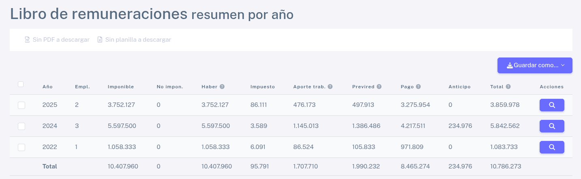Toggle the select-all header checkbox

(21, 84)
